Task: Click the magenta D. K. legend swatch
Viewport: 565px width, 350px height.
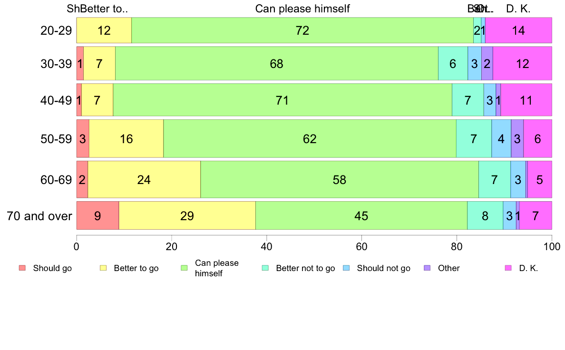Action: point(508,268)
